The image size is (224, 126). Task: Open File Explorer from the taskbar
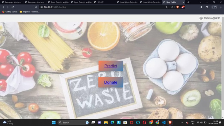[106, 123]
